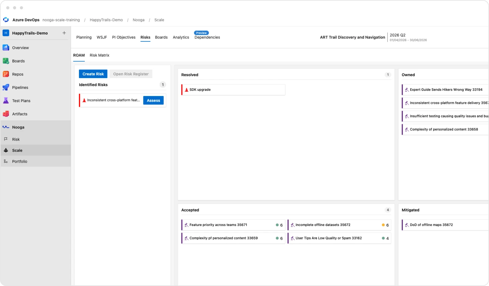Click the 'Mitigated' column heading
Screen dimensions: 489x286
tap(410, 210)
